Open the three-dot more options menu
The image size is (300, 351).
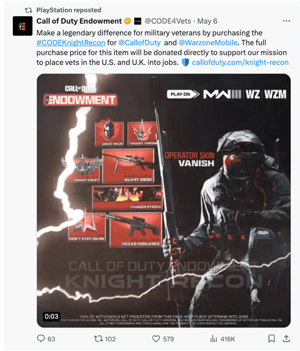point(286,21)
